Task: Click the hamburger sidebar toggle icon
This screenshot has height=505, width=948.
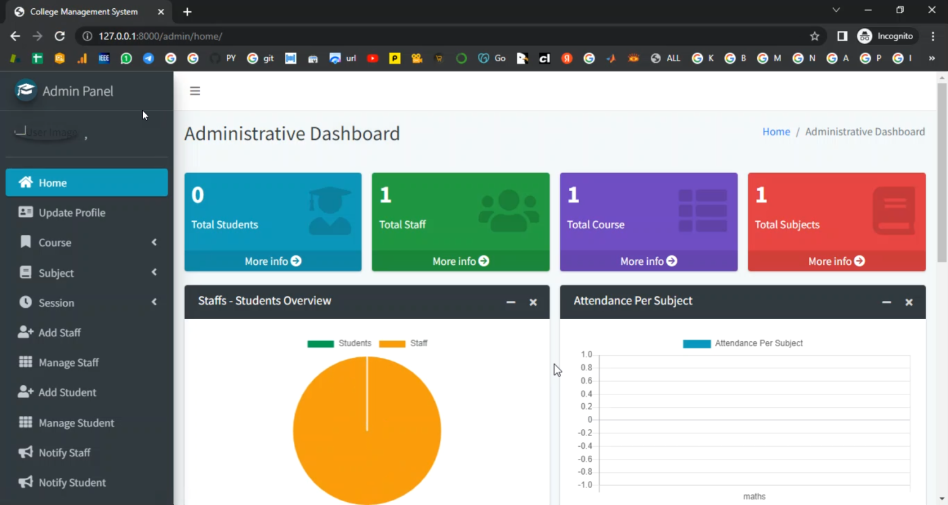Action: 195,91
